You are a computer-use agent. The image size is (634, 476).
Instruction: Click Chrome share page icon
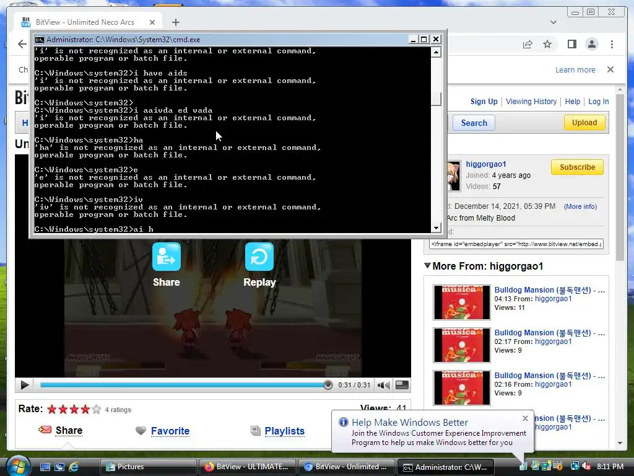pos(528,44)
